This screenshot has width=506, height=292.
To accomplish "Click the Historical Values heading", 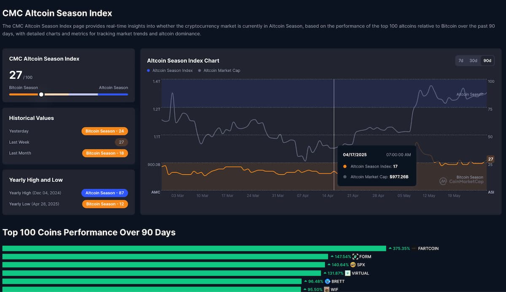I will tap(32, 118).
